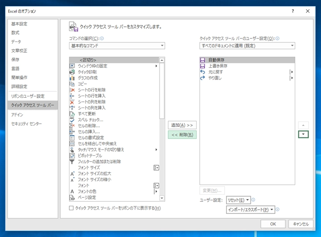This screenshot has height=237, width=321.
Task: Select the 自動保存 icon in toolbar list
Action: point(202,60)
